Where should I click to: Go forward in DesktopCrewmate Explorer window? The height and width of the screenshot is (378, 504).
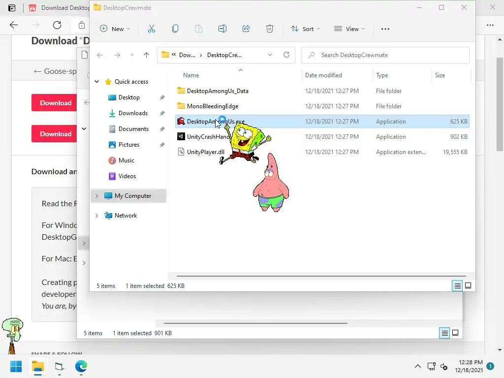(x=117, y=55)
